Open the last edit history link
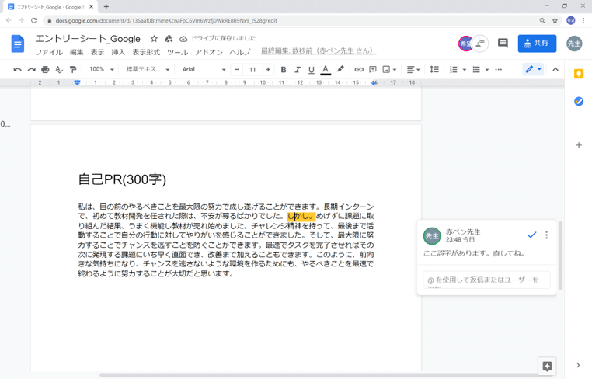Image resolution: width=592 pixels, height=379 pixels. click(x=319, y=51)
